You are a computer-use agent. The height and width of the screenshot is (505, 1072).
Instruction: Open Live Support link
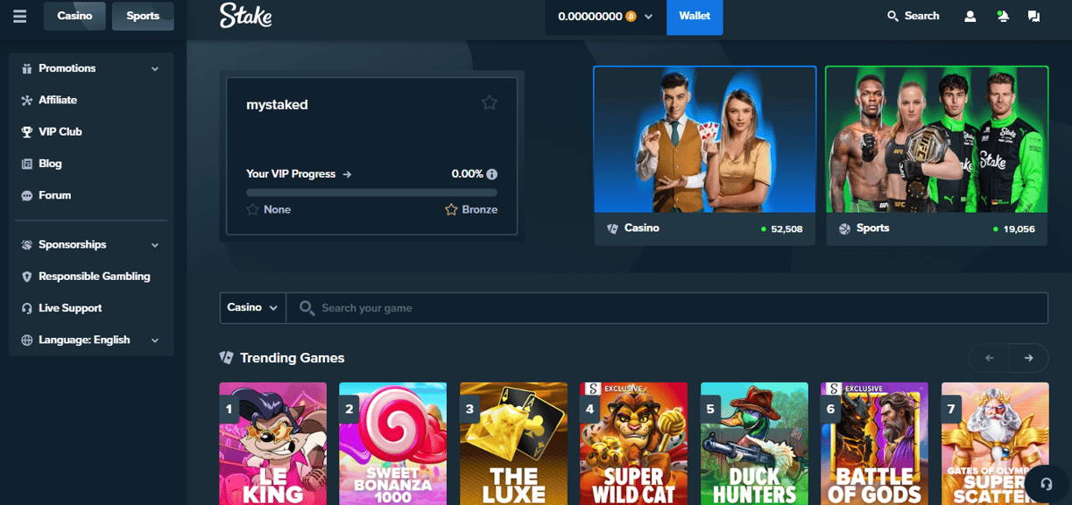click(70, 308)
